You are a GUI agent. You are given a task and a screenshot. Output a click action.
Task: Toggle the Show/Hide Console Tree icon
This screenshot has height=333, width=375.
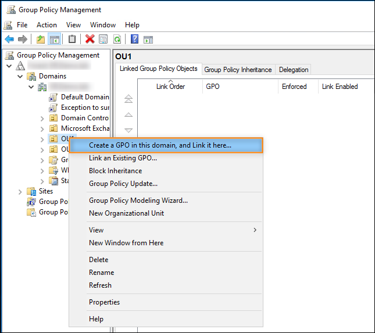(54, 40)
